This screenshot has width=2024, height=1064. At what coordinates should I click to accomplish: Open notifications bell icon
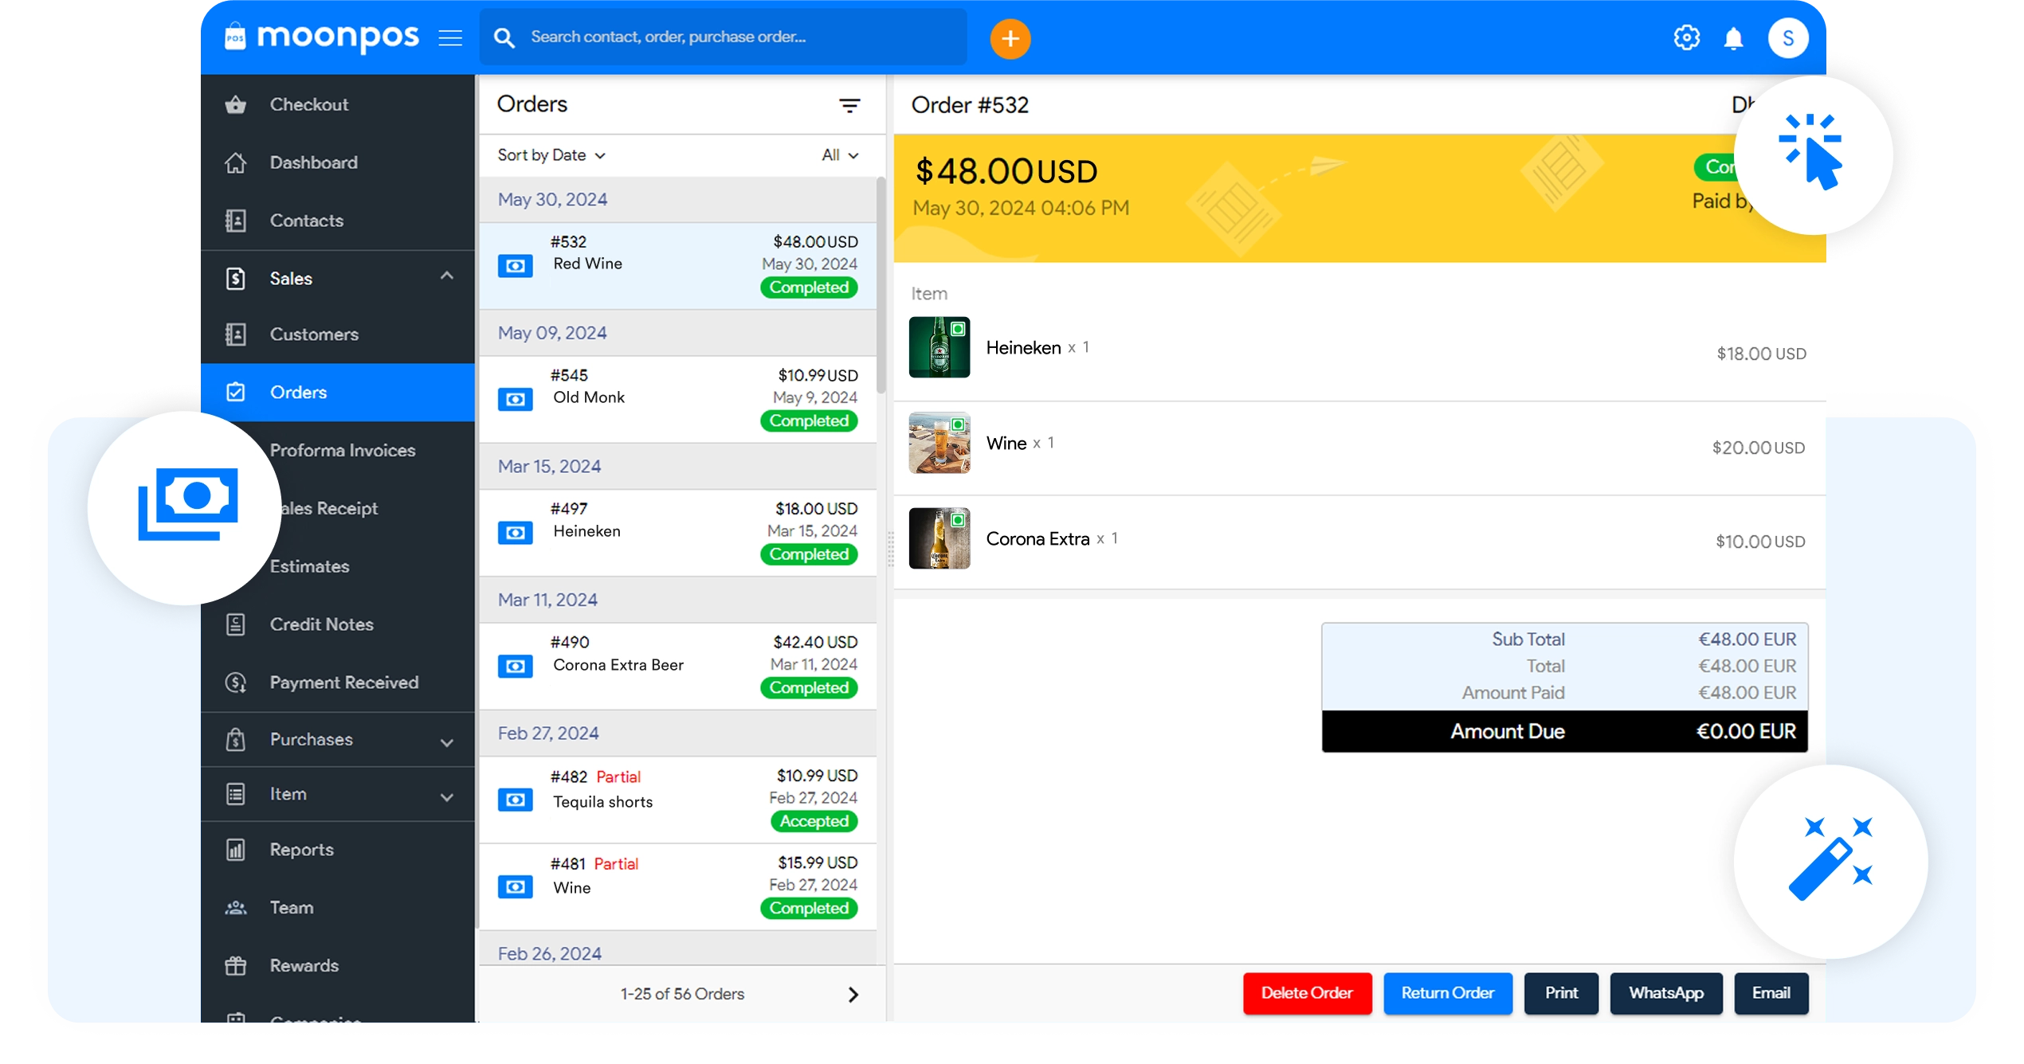tap(1733, 38)
